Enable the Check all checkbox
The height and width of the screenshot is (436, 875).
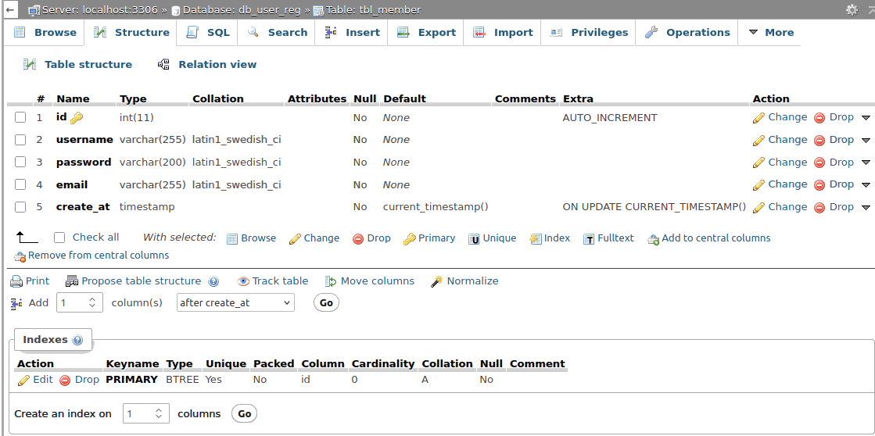(59, 238)
